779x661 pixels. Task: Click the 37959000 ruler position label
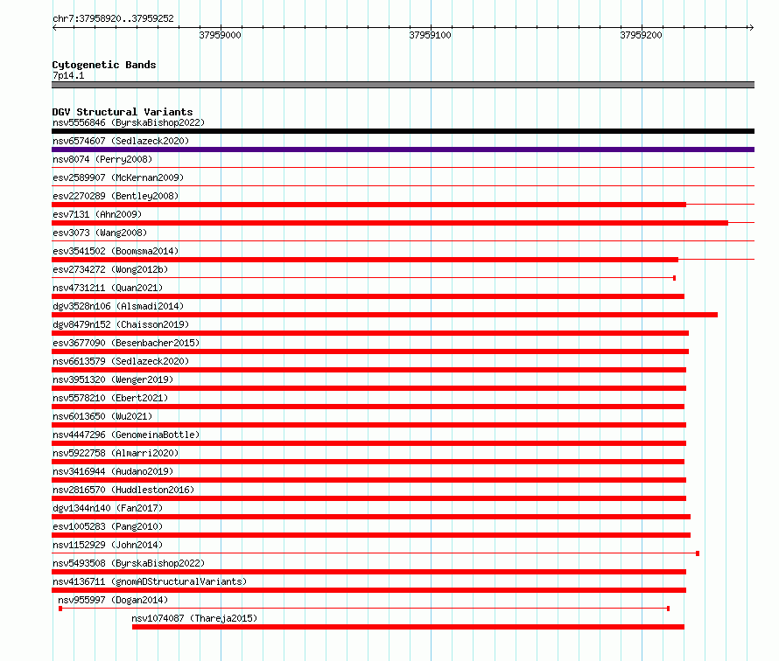tap(220, 35)
